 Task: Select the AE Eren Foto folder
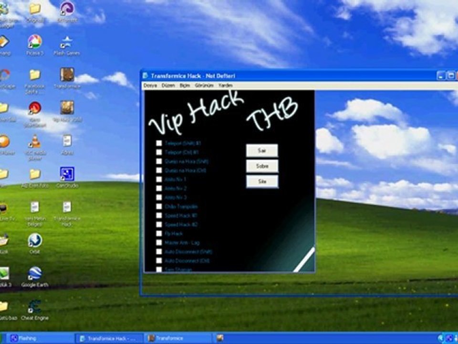click(x=35, y=177)
